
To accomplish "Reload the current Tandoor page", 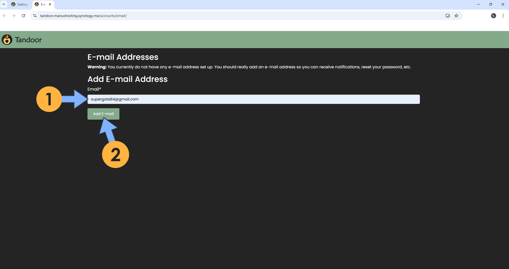I will 23,16.
